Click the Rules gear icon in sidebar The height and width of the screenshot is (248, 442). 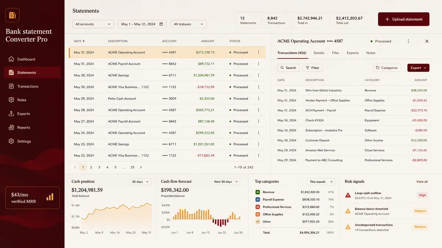point(11,100)
